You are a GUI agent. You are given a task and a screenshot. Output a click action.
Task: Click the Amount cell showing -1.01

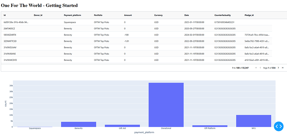tap(127, 41)
